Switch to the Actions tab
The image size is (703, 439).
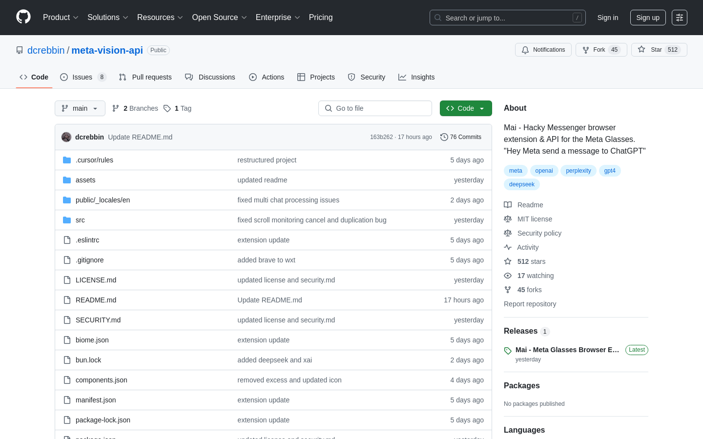pos(267,77)
